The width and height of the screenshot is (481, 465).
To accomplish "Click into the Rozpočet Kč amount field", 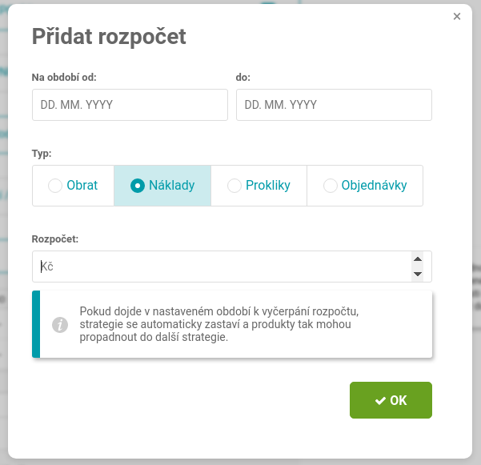I will coord(222,267).
